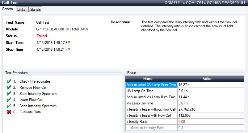Select Accumulated Vis Lamp Burn Time row
This screenshot has width=248, height=133.
[x=151, y=97]
